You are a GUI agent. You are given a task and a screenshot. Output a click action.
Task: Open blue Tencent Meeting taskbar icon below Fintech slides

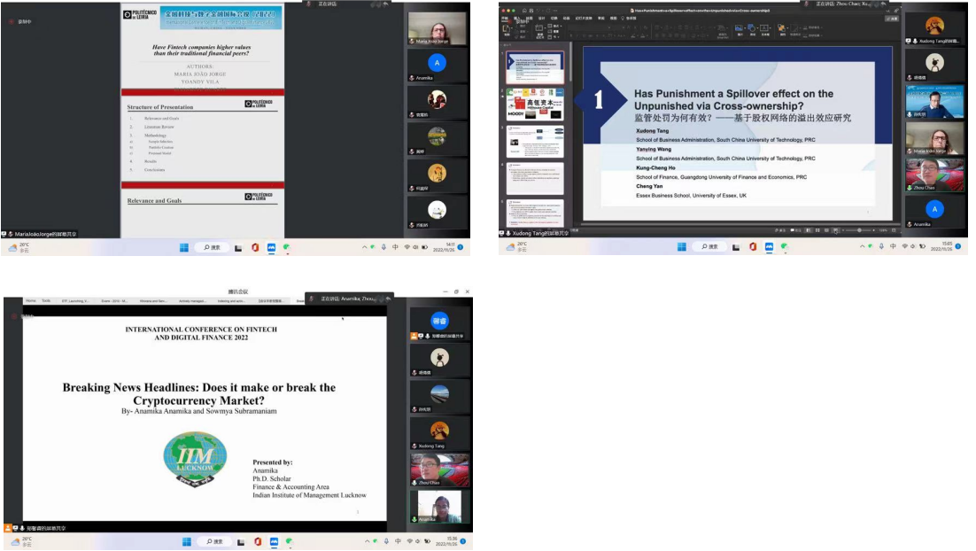coord(273,248)
